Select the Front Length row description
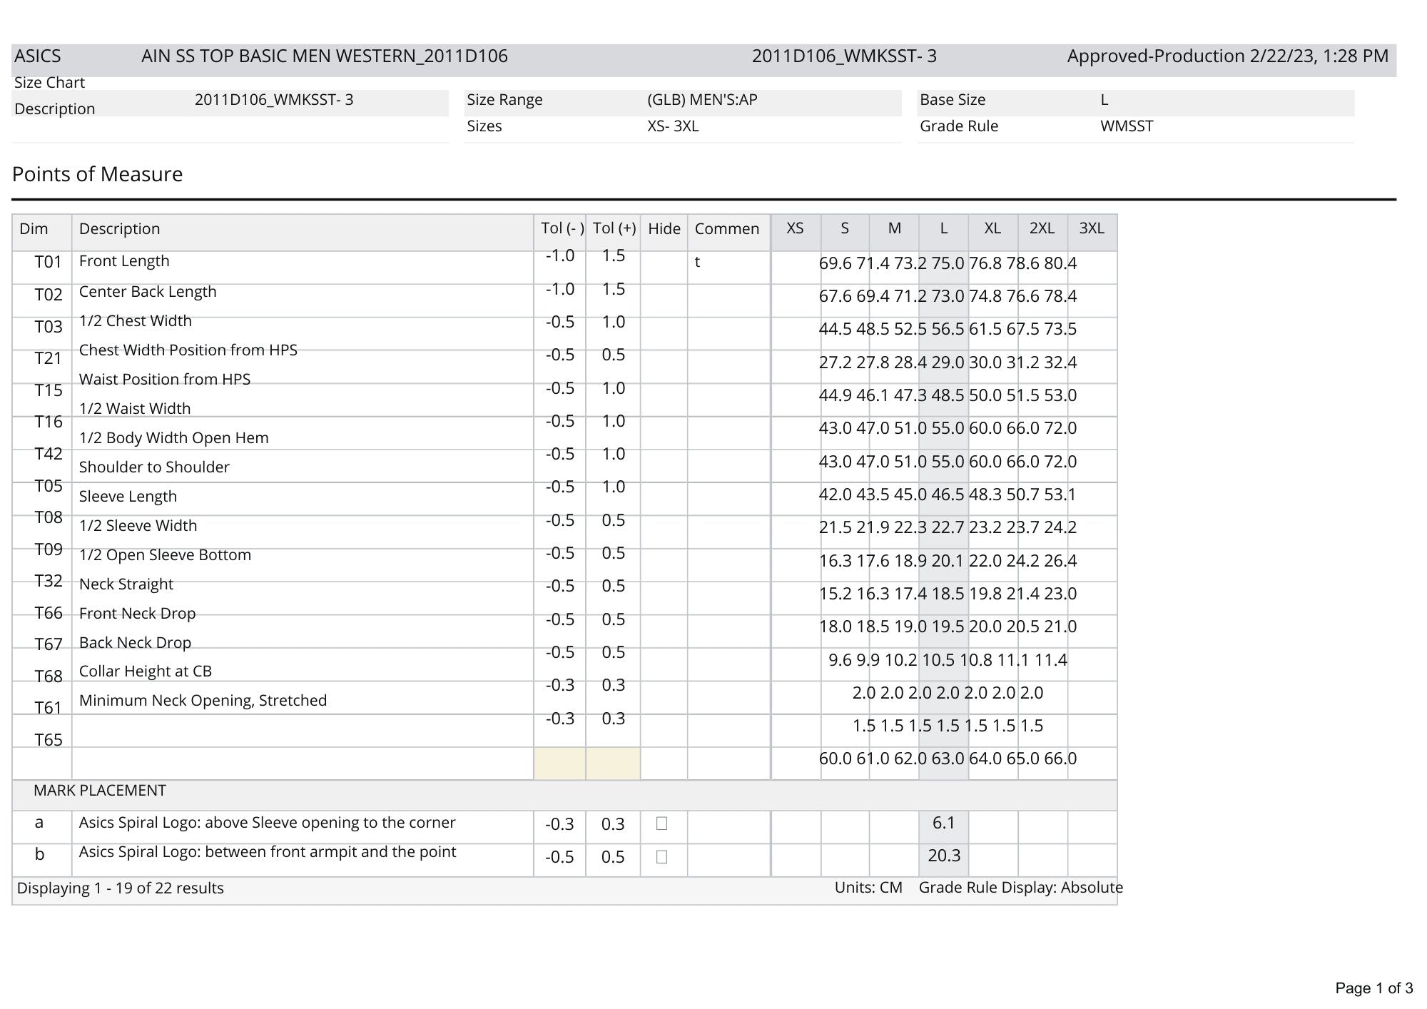The width and height of the screenshot is (1427, 1009). tap(124, 261)
